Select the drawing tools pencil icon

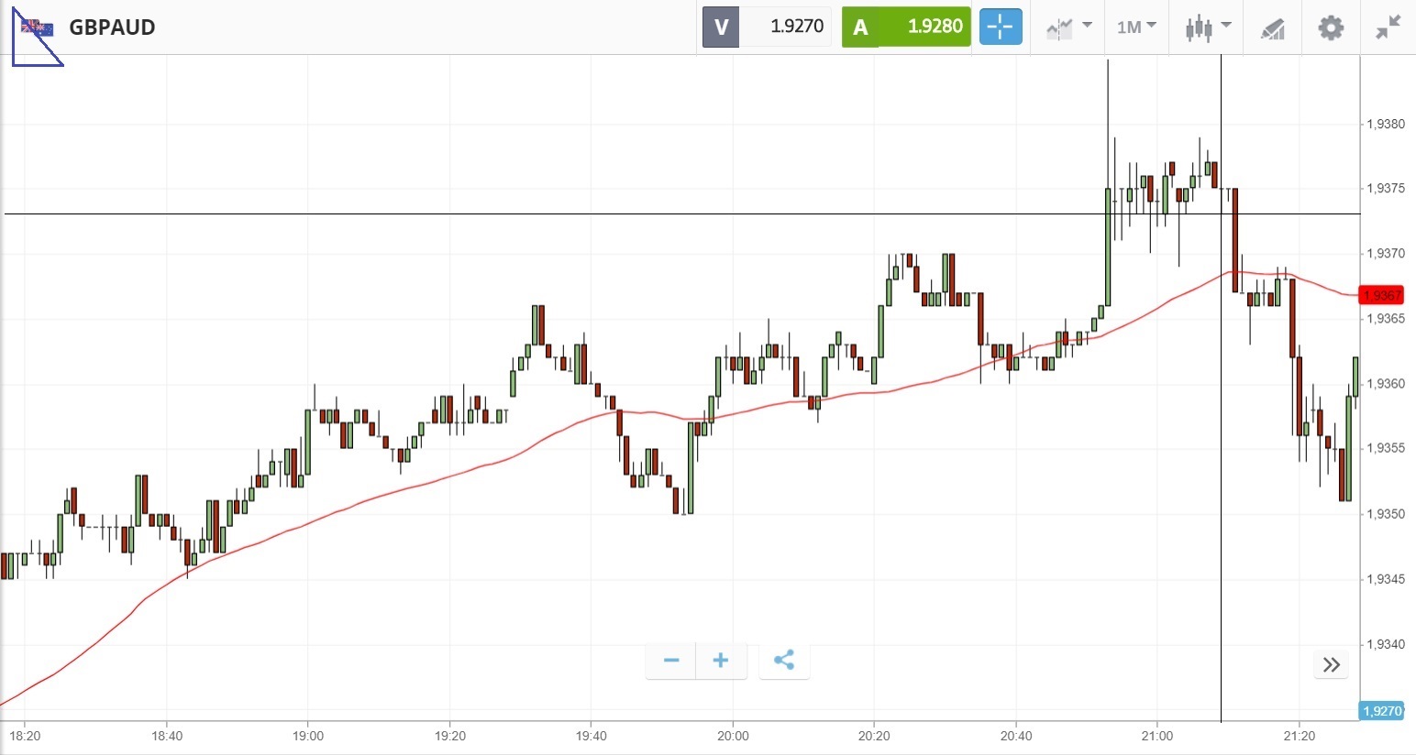tap(1272, 28)
